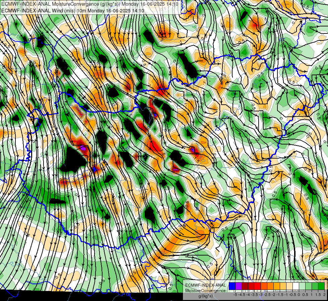The width and height of the screenshot is (328, 301).
Task: Click the legend tick value -5
Action: pos(235,295)
